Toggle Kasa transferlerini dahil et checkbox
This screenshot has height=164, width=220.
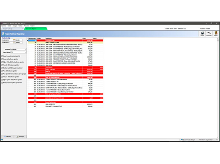[2, 56]
